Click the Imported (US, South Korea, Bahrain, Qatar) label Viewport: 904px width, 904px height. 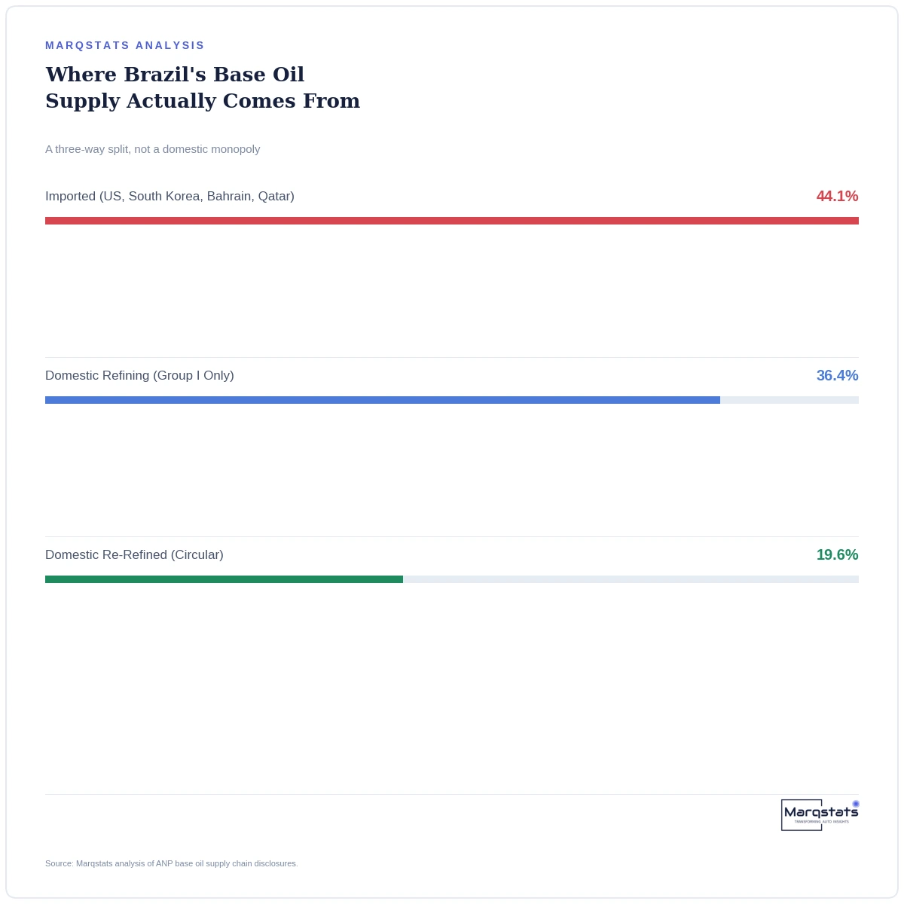coord(169,196)
